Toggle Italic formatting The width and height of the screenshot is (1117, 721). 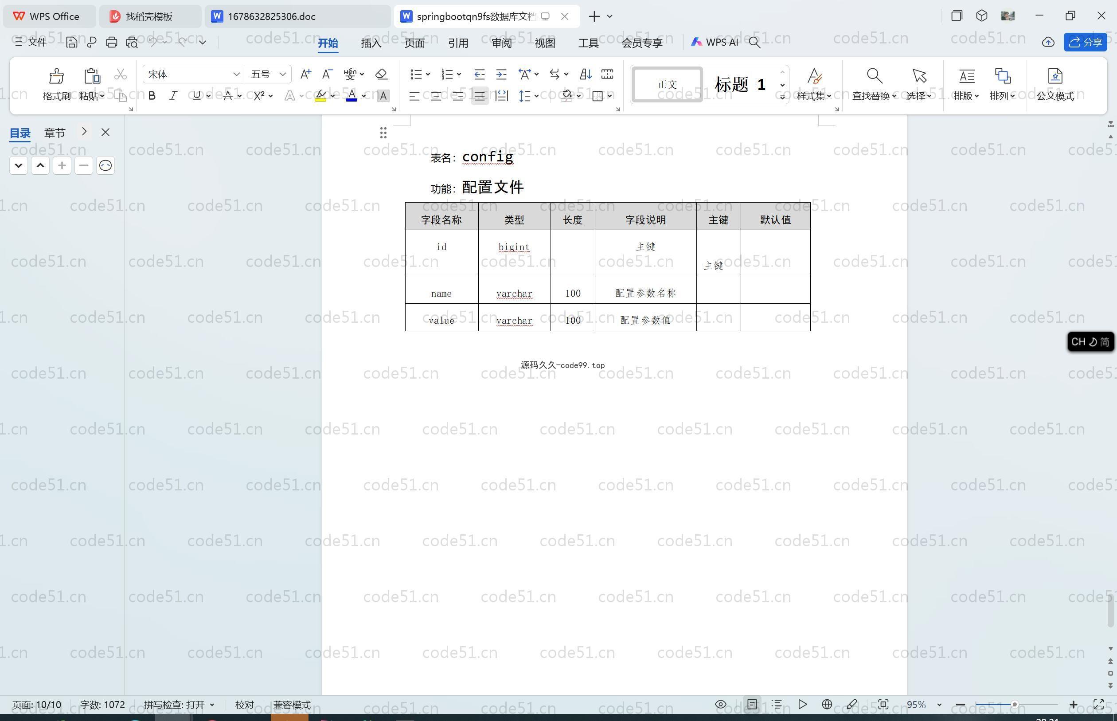tap(173, 96)
